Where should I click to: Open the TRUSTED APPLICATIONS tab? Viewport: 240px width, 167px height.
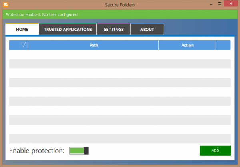pyautogui.click(x=68, y=29)
